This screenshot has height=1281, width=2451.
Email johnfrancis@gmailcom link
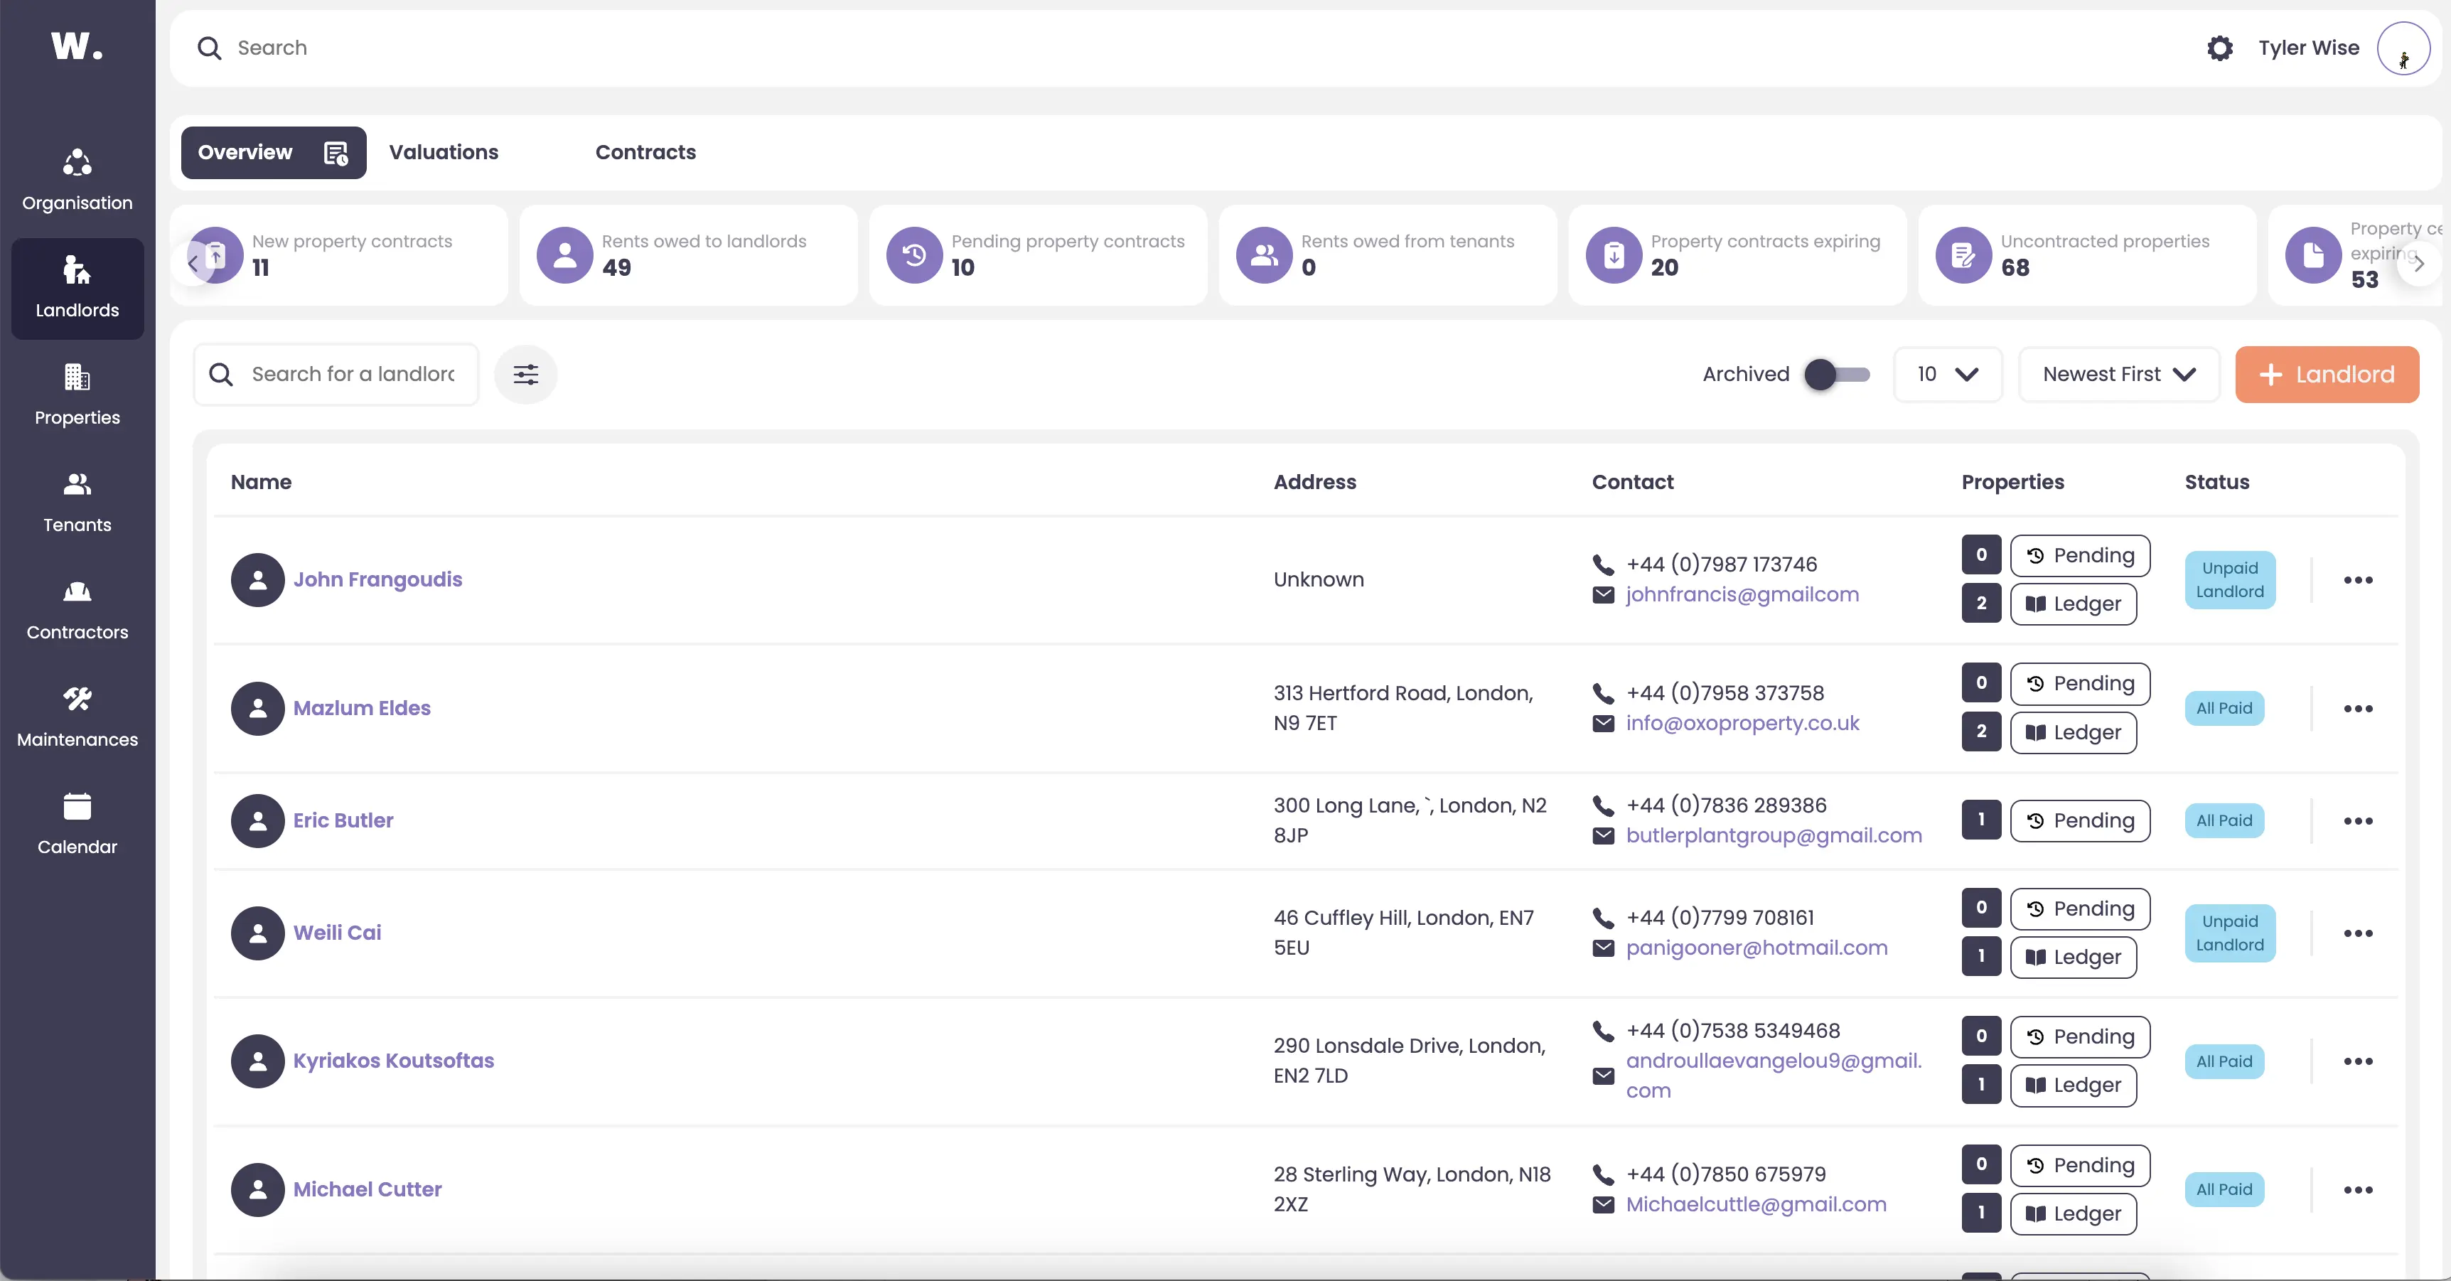[x=1742, y=595]
